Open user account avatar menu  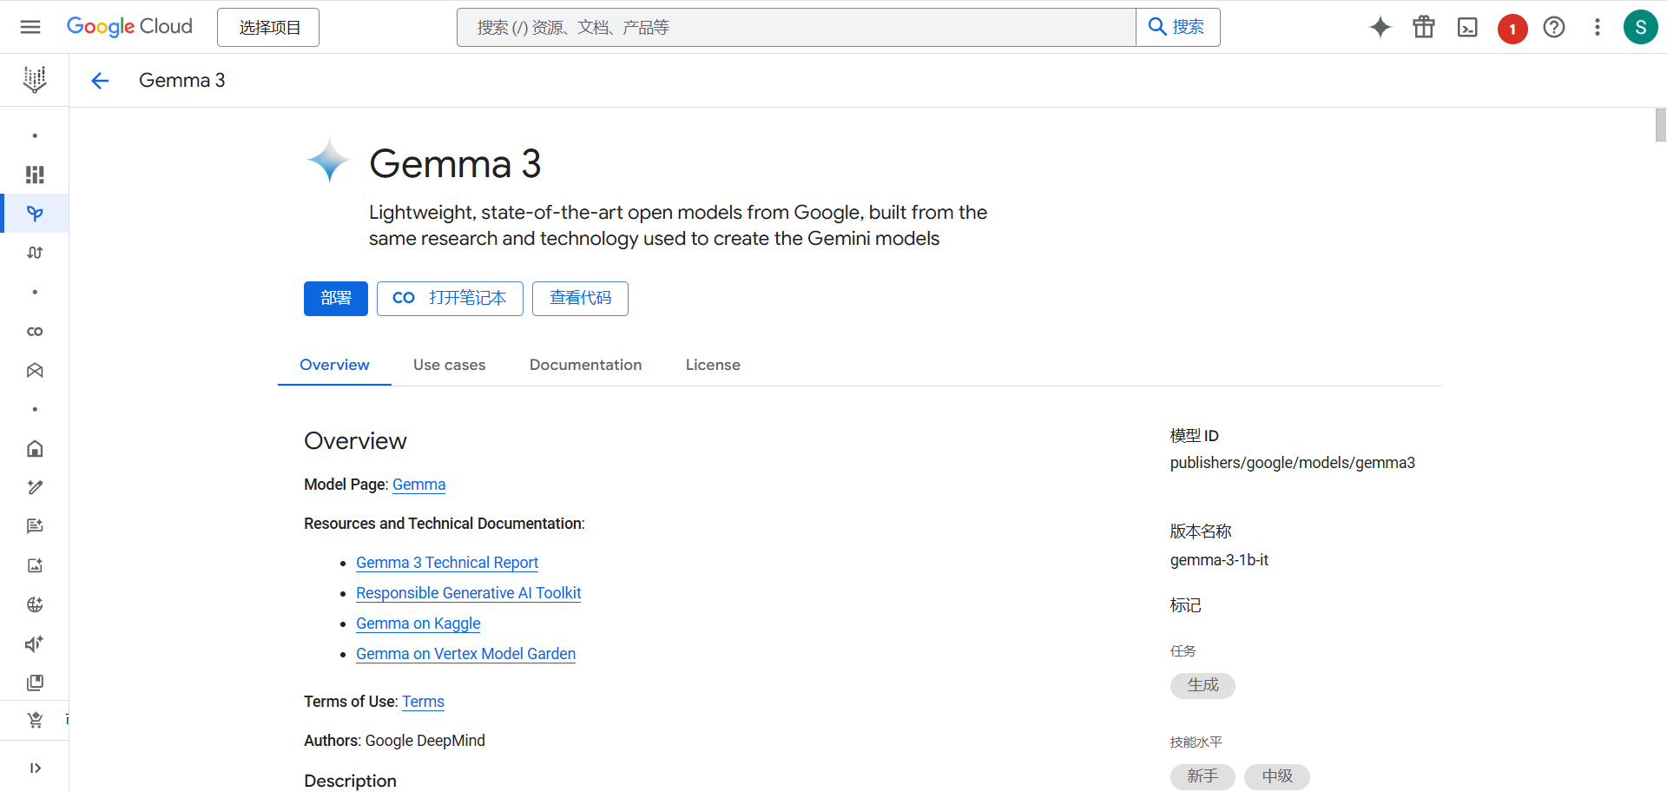click(x=1640, y=27)
